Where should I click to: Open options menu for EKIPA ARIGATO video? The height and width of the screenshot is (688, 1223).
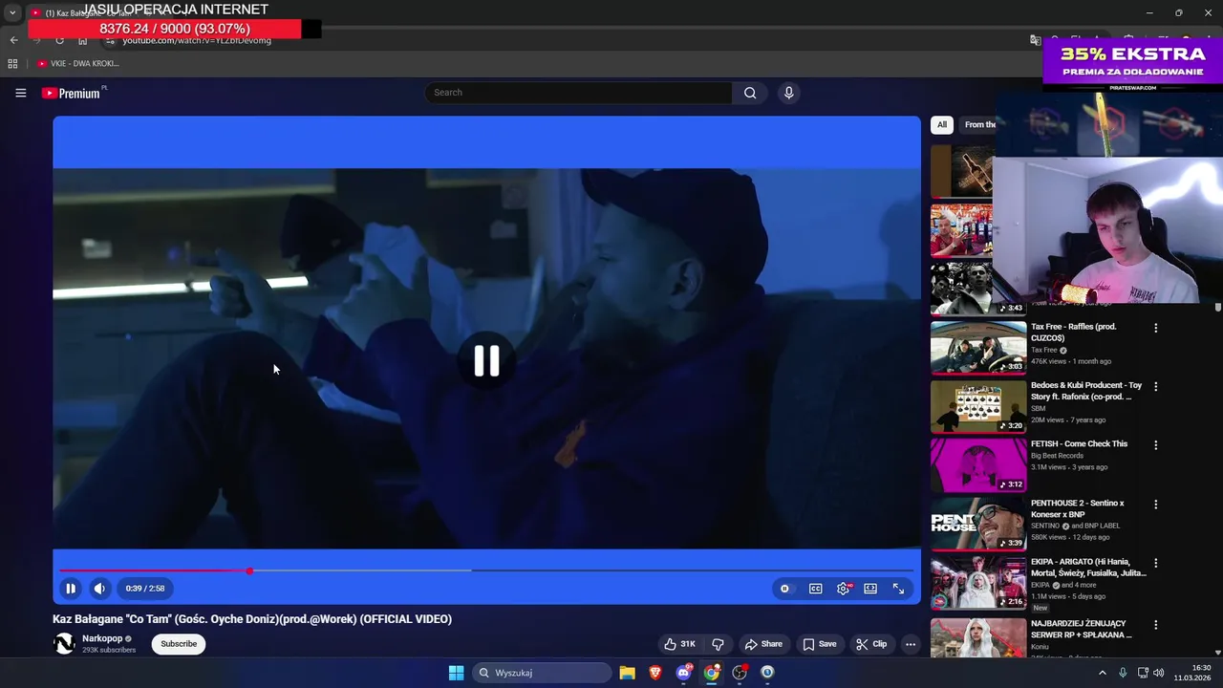point(1155,564)
